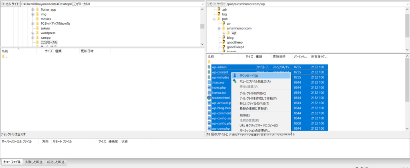The height and width of the screenshot is (168, 410).
Task: Select the wp-config.php file row
Action: tap(267, 123)
